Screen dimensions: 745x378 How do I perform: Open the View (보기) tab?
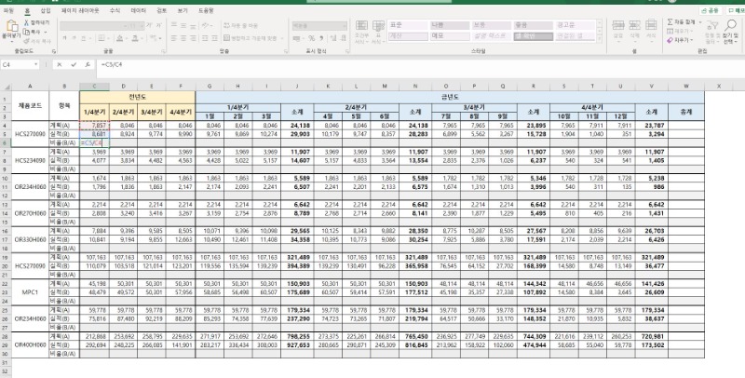tap(183, 10)
